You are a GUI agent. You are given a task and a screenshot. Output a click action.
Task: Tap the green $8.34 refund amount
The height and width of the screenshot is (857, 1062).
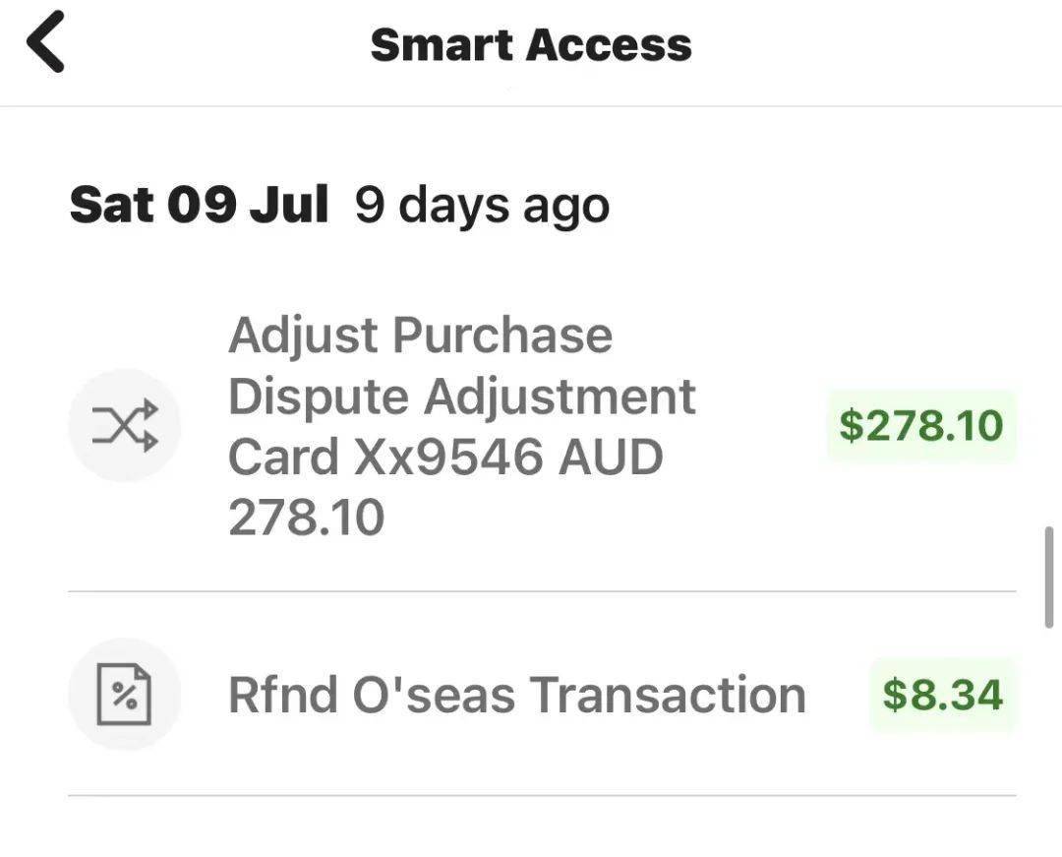click(943, 695)
